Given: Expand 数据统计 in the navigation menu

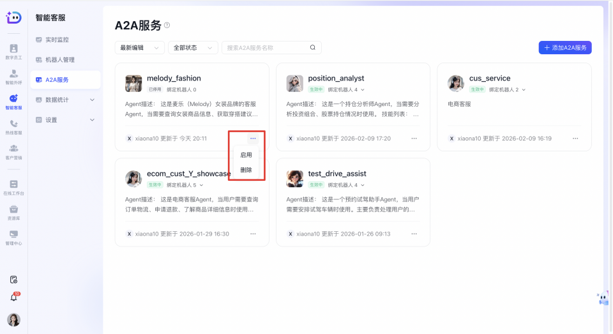Looking at the screenshot, I should click(65, 100).
